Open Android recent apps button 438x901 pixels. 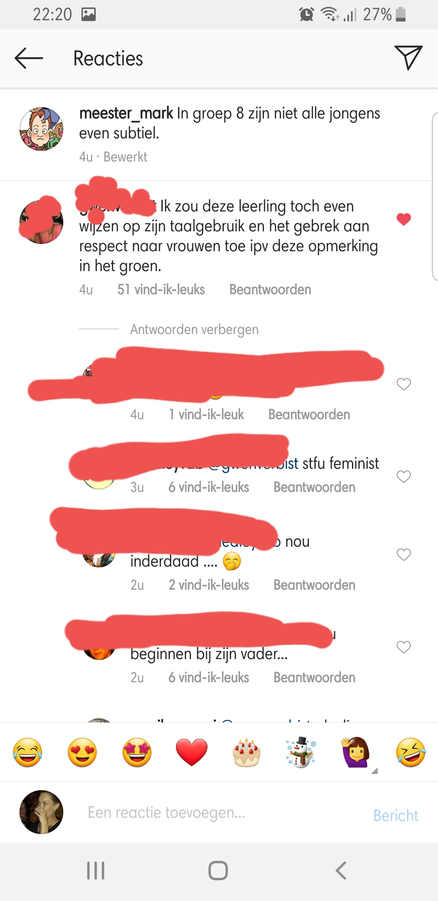click(x=96, y=871)
